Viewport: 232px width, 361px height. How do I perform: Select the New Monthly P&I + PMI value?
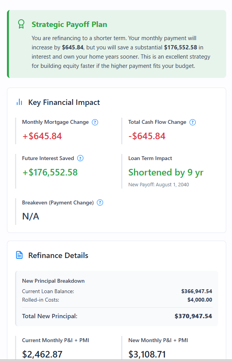pos(146,354)
